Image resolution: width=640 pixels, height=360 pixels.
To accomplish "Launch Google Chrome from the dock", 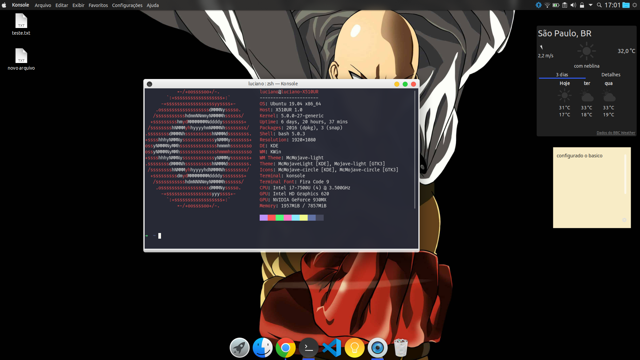I will (x=285, y=348).
